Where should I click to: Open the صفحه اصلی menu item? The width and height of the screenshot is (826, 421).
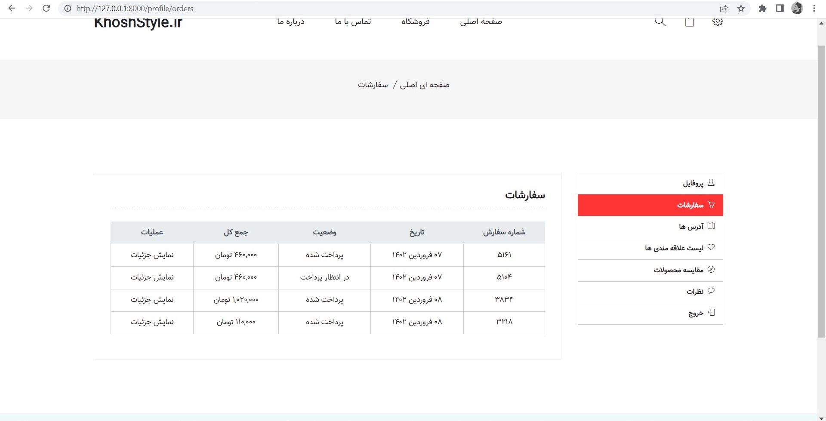(482, 21)
